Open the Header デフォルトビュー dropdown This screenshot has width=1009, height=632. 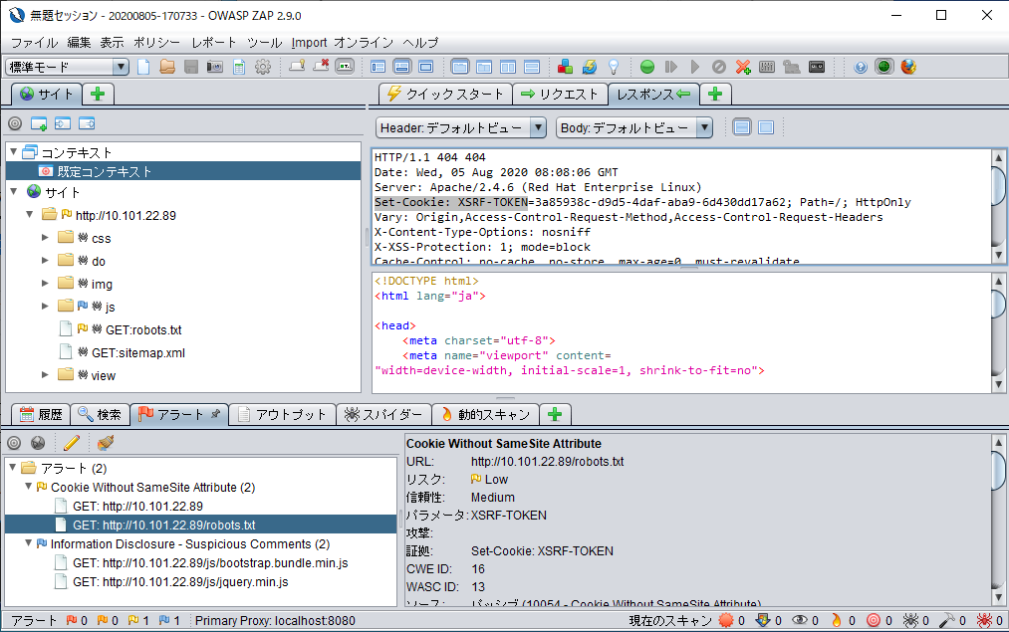461,128
